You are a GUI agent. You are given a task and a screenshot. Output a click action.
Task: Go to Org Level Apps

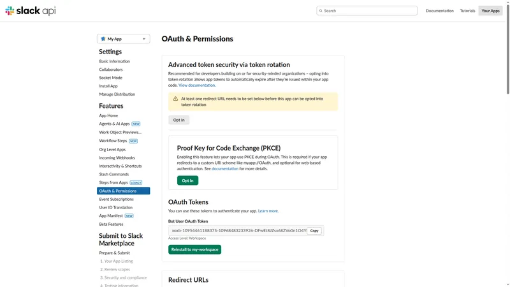point(112,149)
